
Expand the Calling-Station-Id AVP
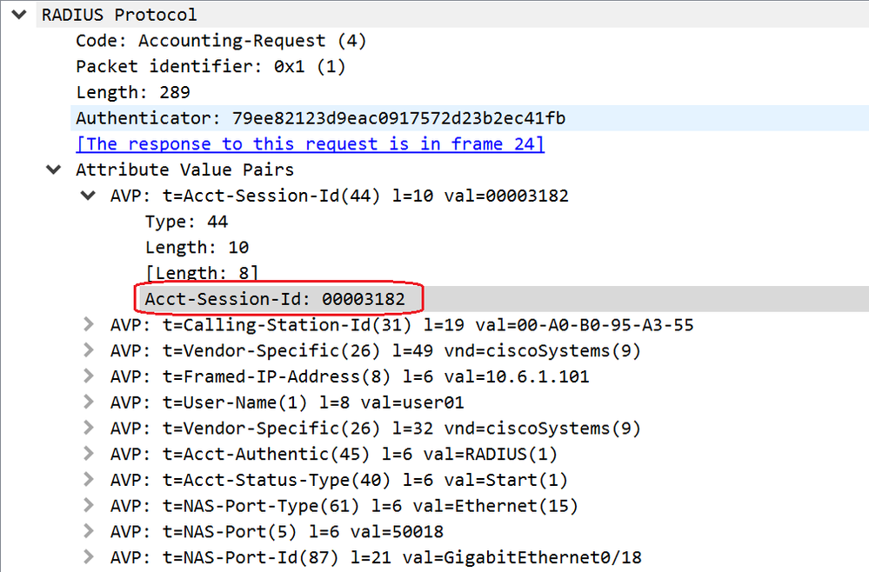88,324
